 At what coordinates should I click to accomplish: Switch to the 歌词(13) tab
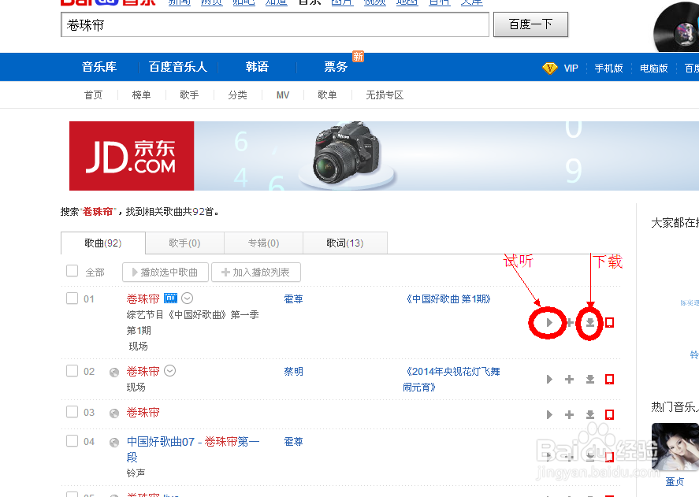[345, 243]
